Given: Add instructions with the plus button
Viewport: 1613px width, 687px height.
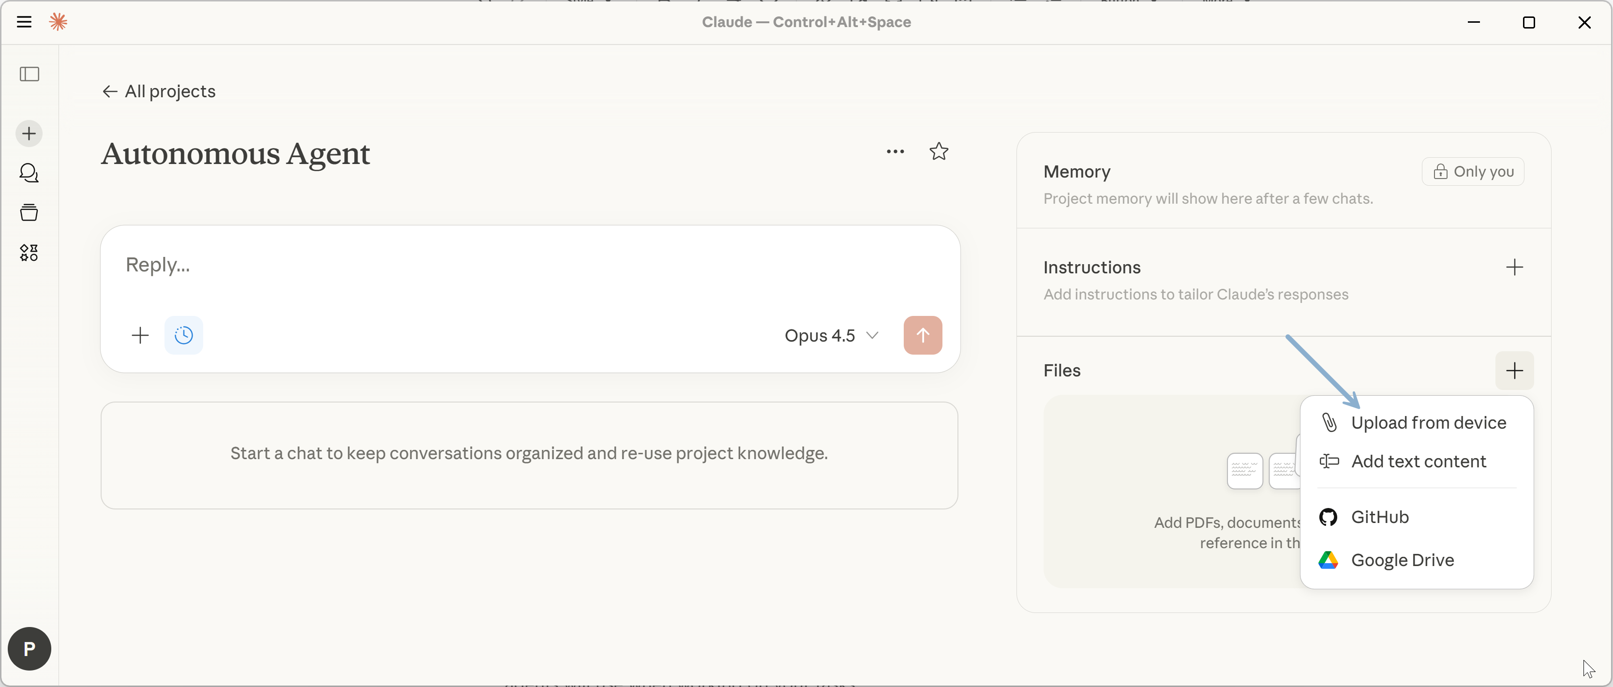Looking at the screenshot, I should (1513, 268).
